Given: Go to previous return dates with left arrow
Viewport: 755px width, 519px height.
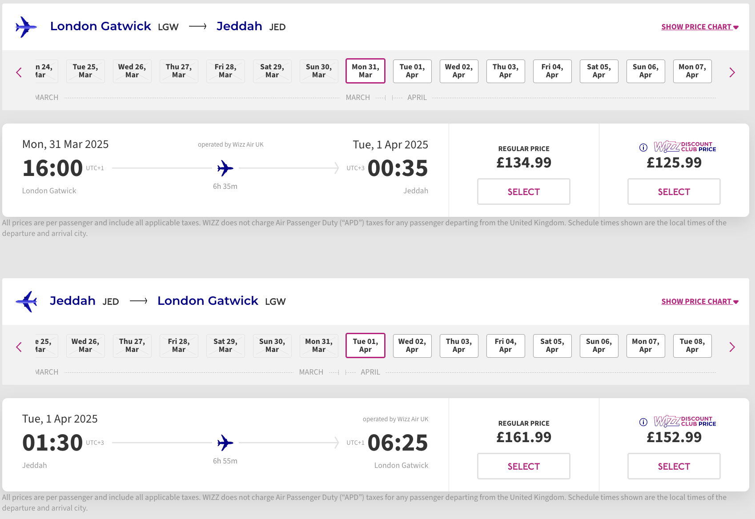Looking at the screenshot, I should pos(19,347).
